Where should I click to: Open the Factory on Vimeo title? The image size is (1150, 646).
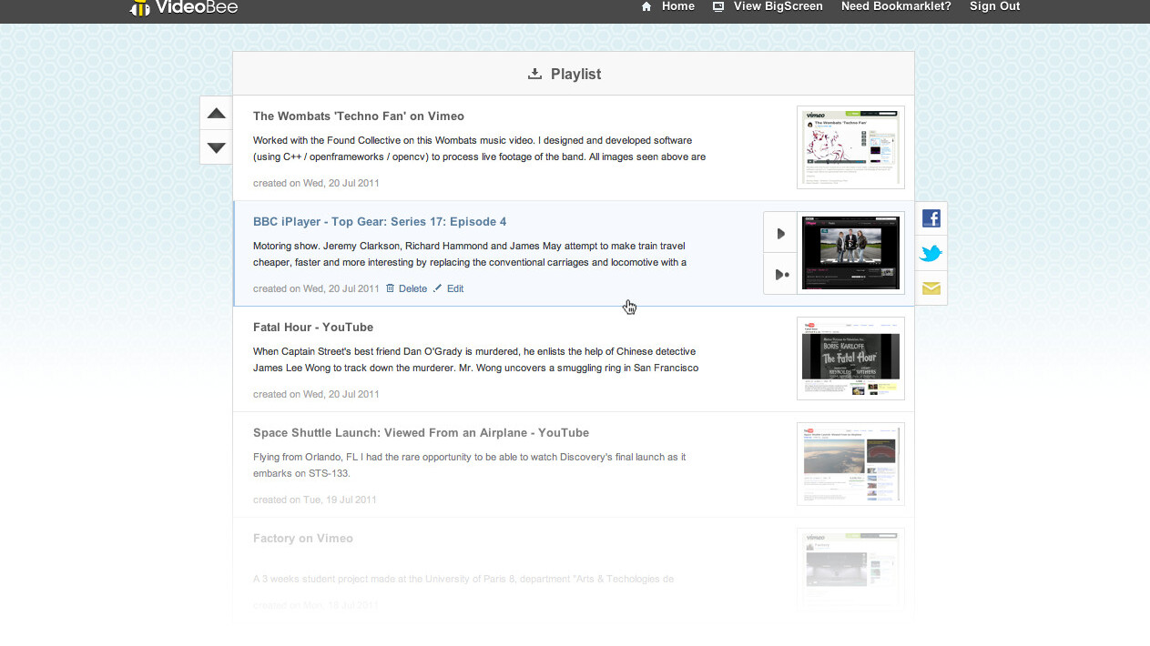tap(302, 538)
